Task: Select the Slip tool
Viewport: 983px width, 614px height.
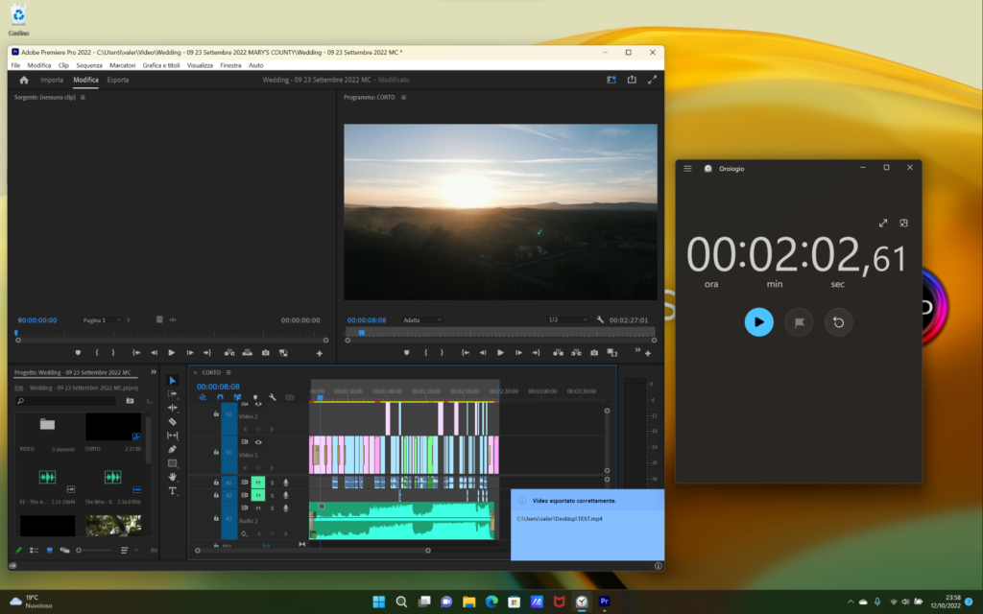Action: coord(173,436)
